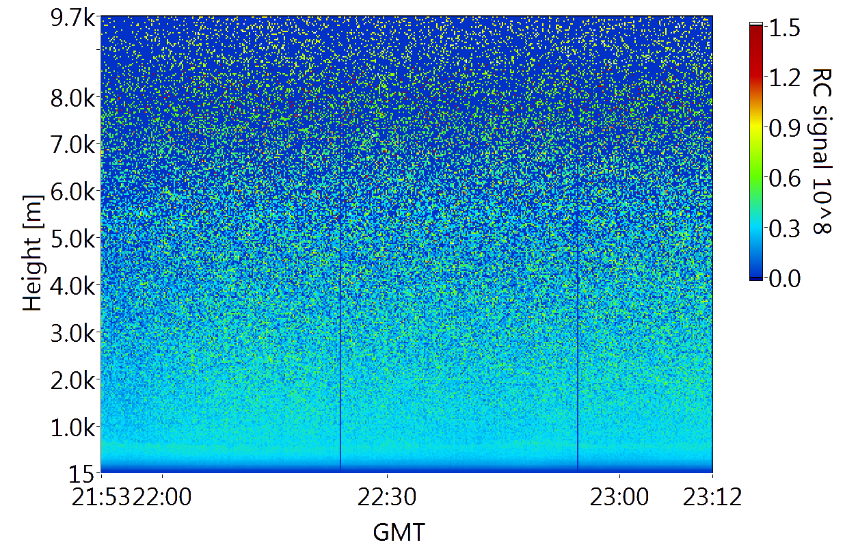
Task: Select the 0.0 colorbar minimum label
Action: pos(785,278)
